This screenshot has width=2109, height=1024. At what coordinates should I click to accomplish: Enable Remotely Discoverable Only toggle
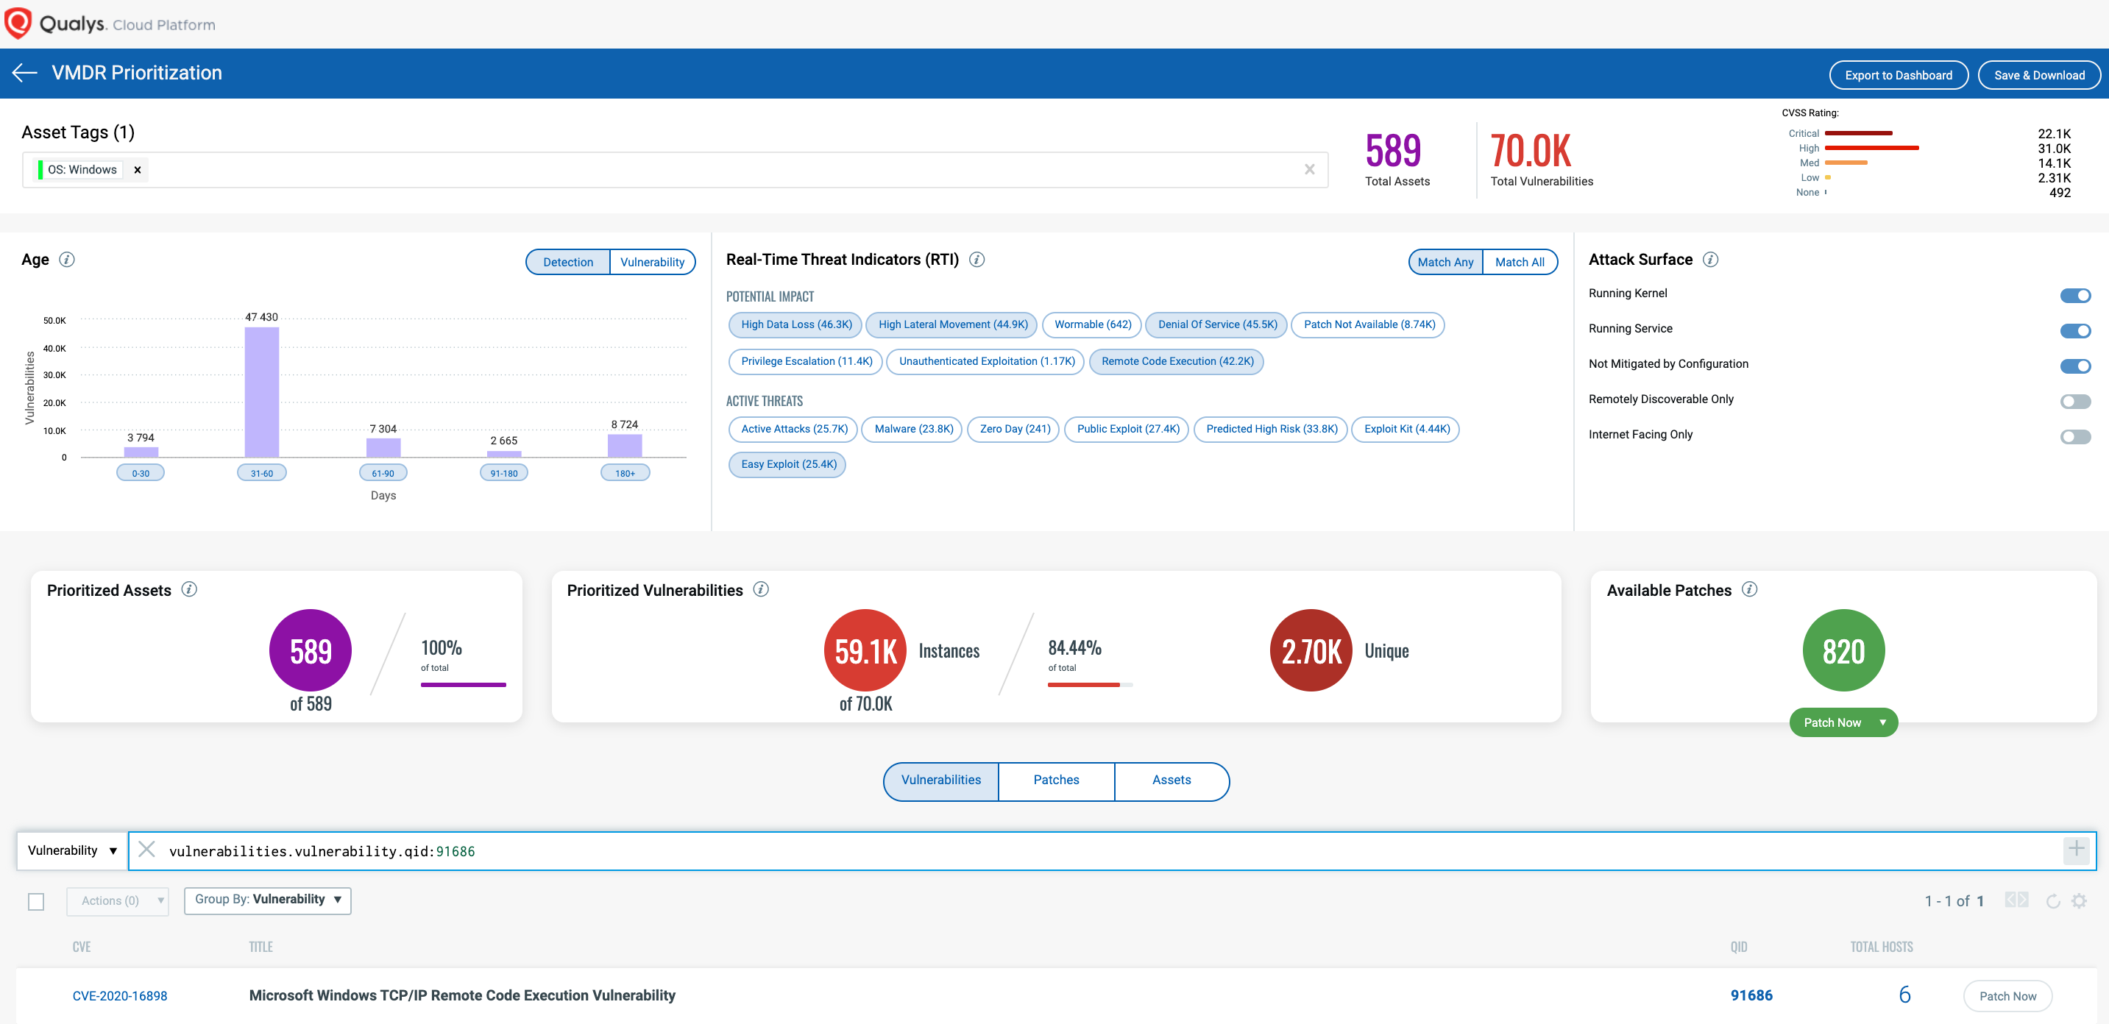tap(2074, 401)
